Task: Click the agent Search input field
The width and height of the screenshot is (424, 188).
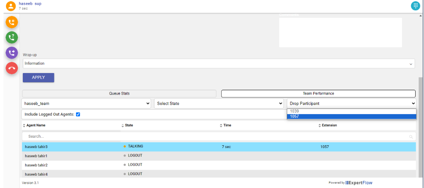Action: pos(216,137)
